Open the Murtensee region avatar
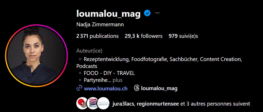Viewport: 263px width, 112px height. [x=92, y=103]
